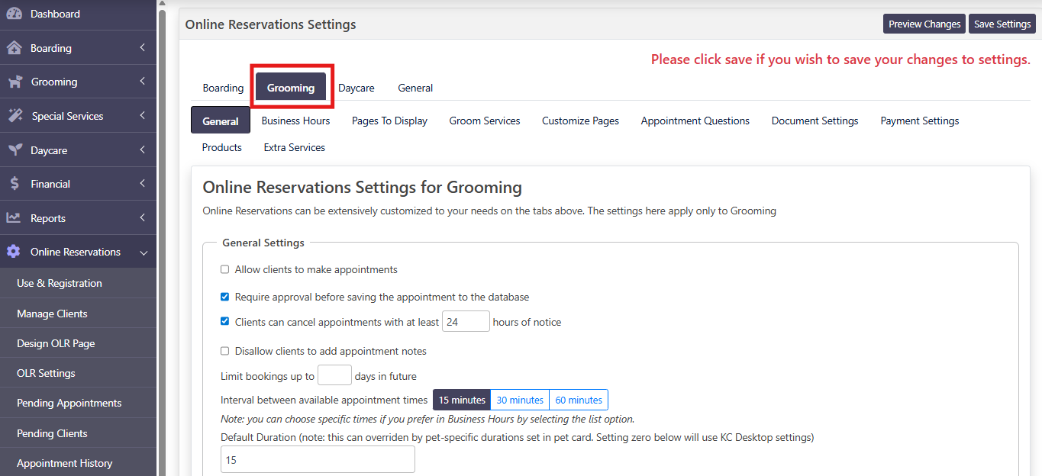
Task: Switch to the Business Hours tab
Action: pyautogui.click(x=295, y=121)
